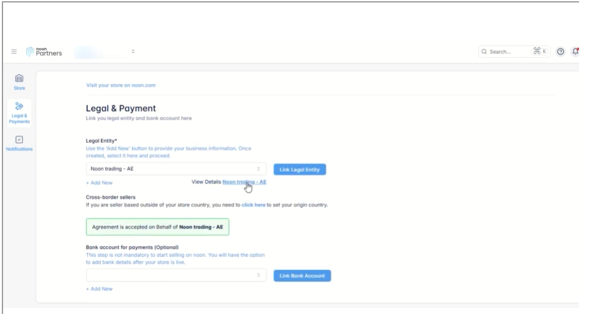
Task: Follow the click here origin country link
Action: (254, 205)
